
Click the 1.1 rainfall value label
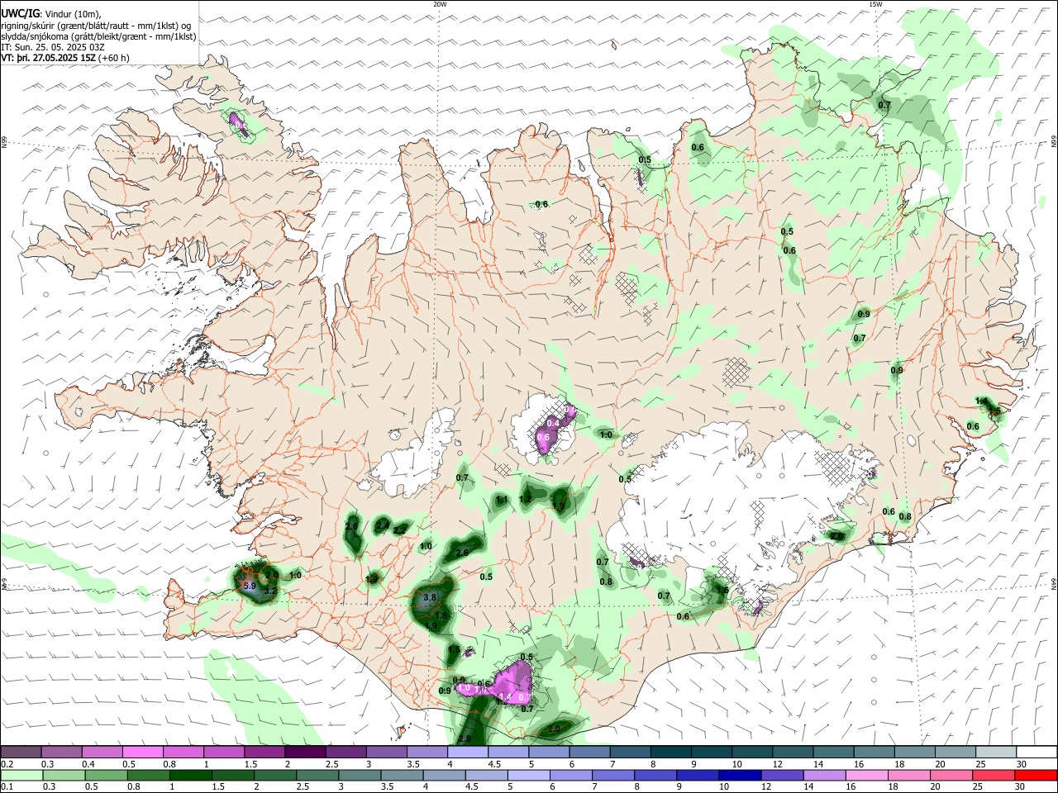click(502, 500)
